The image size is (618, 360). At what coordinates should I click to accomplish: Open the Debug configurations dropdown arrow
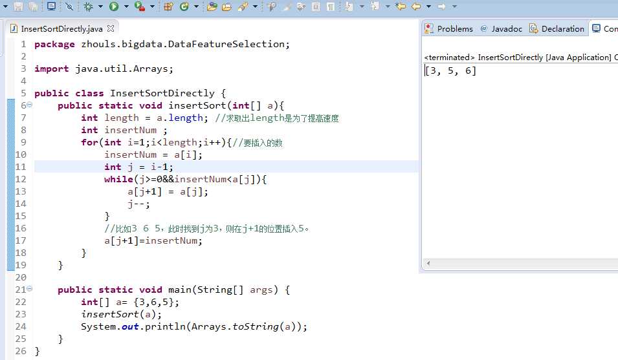100,6
